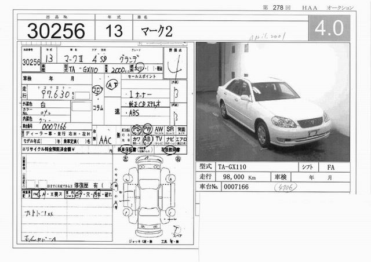The width and height of the screenshot is (371, 262).
Task: Select the circled フロア shift option
Action: point(97,90)
